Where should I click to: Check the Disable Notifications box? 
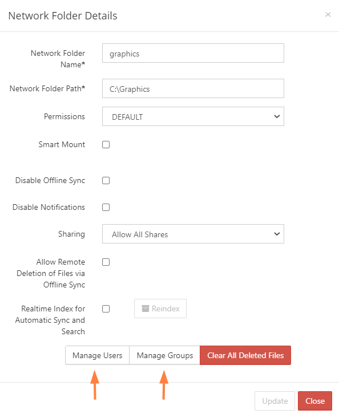(x=106, y=207)
